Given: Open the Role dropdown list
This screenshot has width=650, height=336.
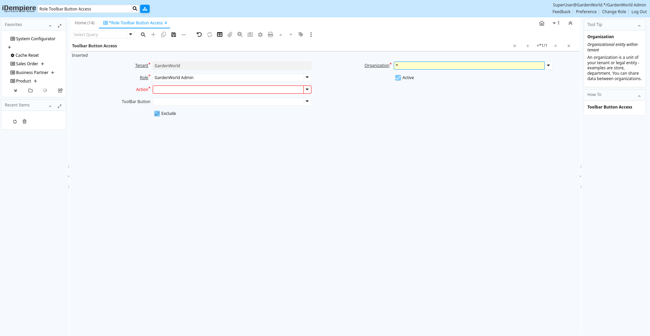Looking at the screenshot, I should [x=307, y=77].
